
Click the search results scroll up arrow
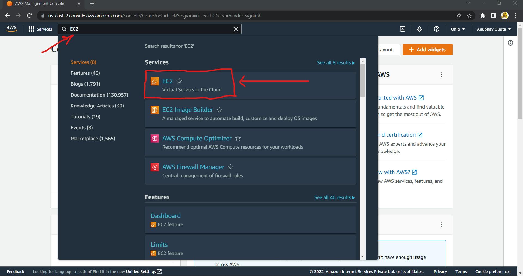(x=362, y=61)
